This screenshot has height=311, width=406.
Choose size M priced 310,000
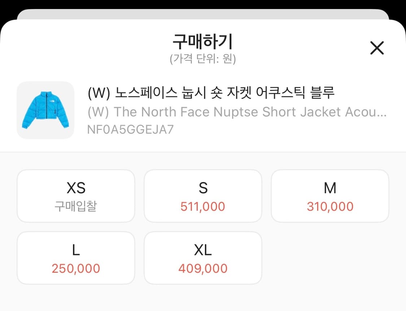point(330,196)
